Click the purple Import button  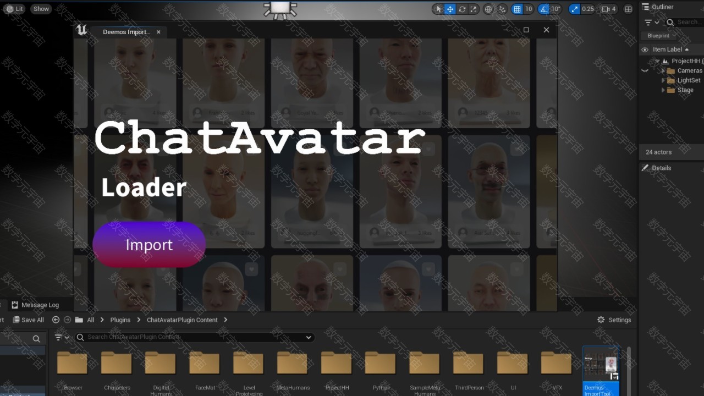[x=149, y=245]
